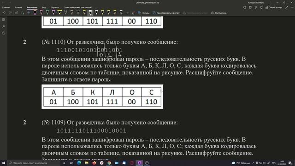Add a new pen with the plus icon
Viewport: 295px width, 166px height.
point(127,13)
